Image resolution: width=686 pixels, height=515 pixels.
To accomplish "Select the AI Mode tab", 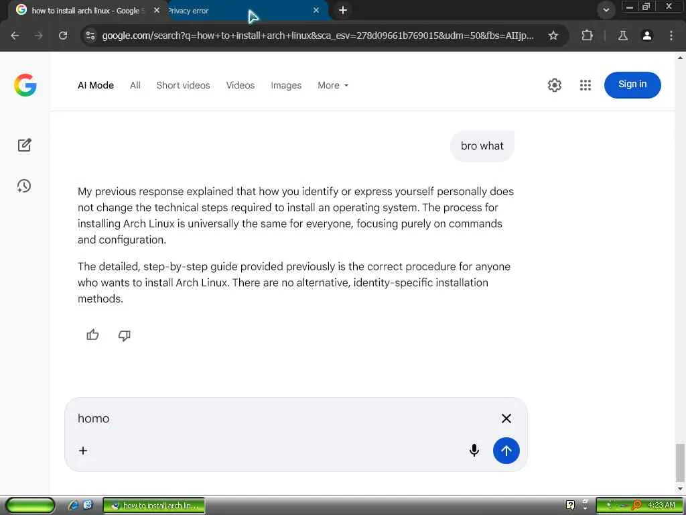I will click(95, 85).
